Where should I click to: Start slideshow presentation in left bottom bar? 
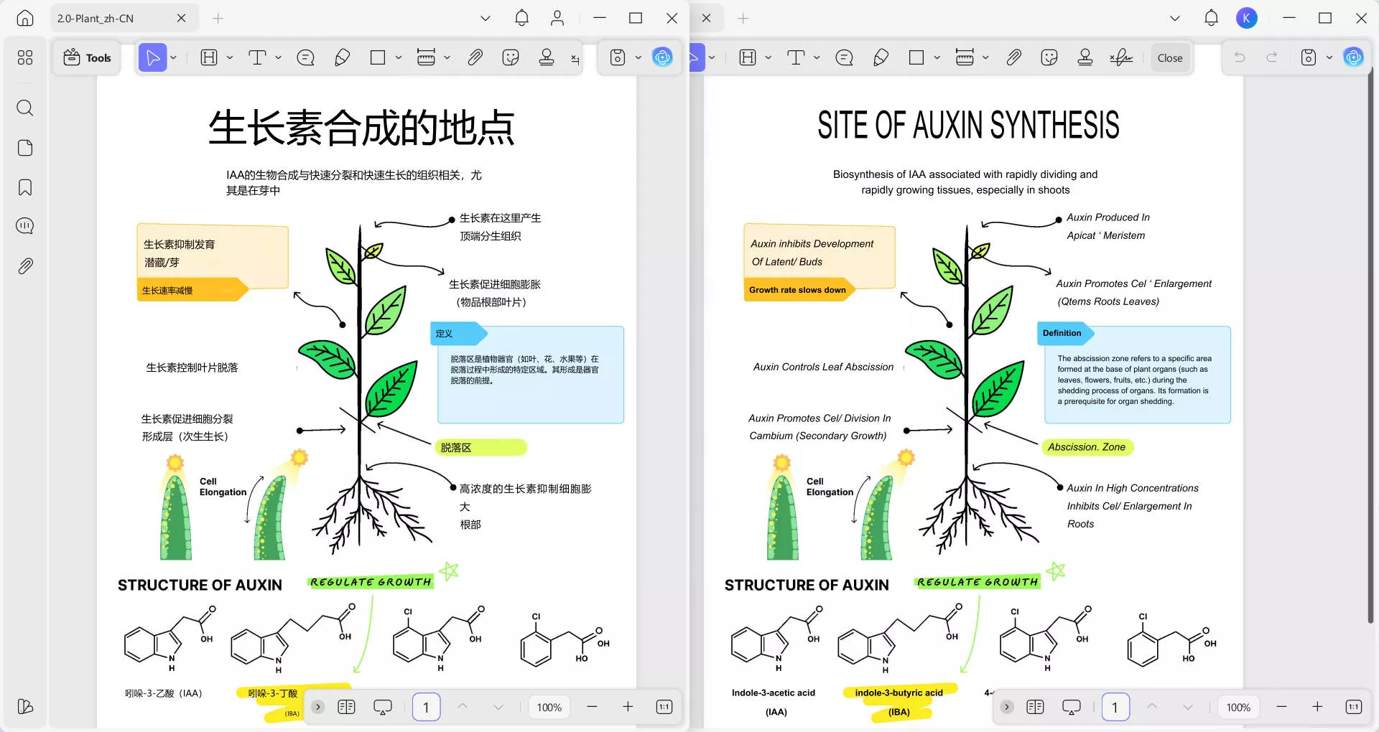(383, 708)
